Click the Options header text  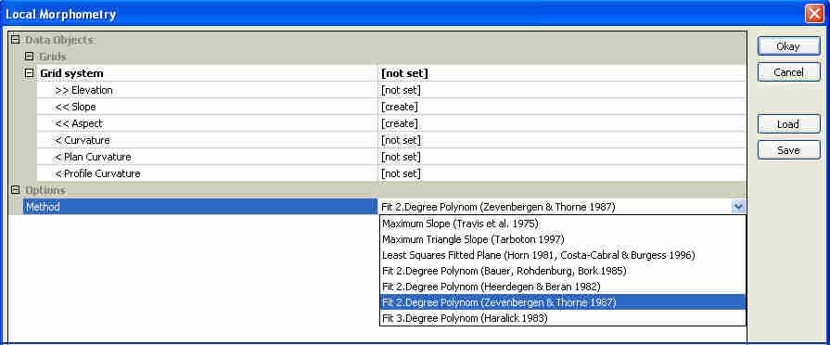[45, 190]
